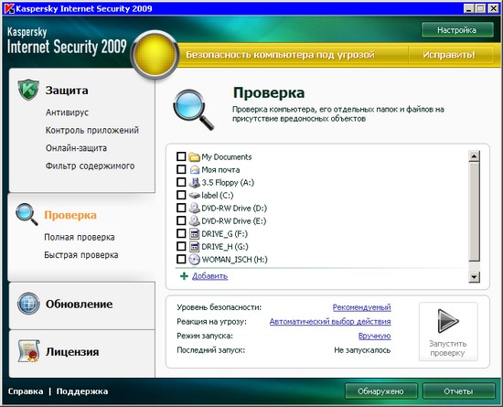Select Быстрая проверка
Image resolution: width=503 pixels, height=407 pixels.
click(81, 255)
